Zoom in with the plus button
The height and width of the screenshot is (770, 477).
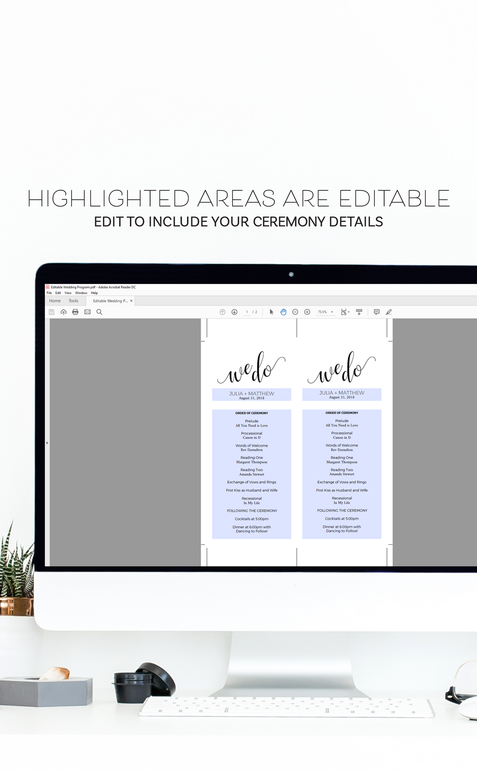coord(307,312)
